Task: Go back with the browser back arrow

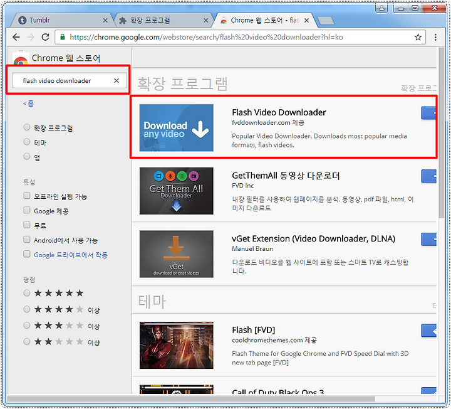Action: pyautogui.click(x=16, y=37)
